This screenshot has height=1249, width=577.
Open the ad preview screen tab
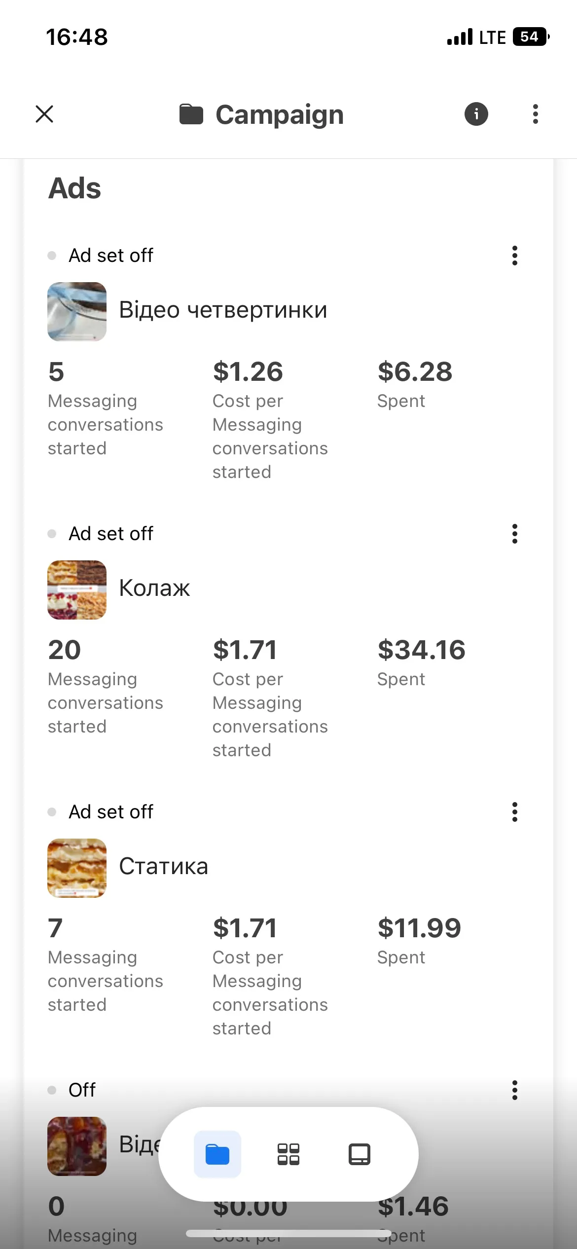[x=360, y=1154]
